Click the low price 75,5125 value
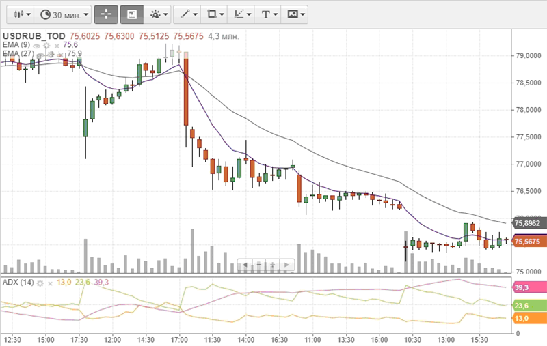This screenshot has width=547, height=346. click(154, 36)
